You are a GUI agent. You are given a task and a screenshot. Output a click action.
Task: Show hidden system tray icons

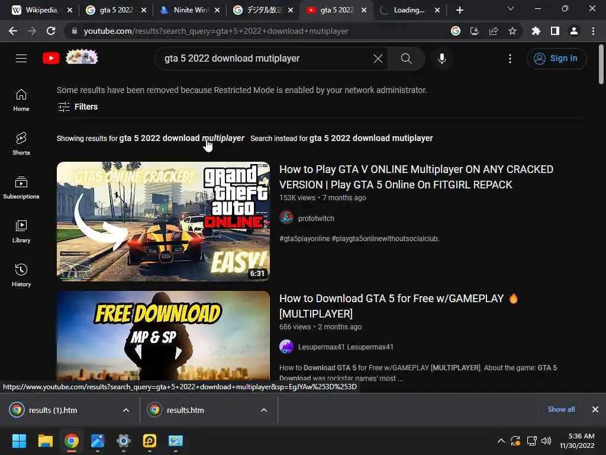coord(501,441)
